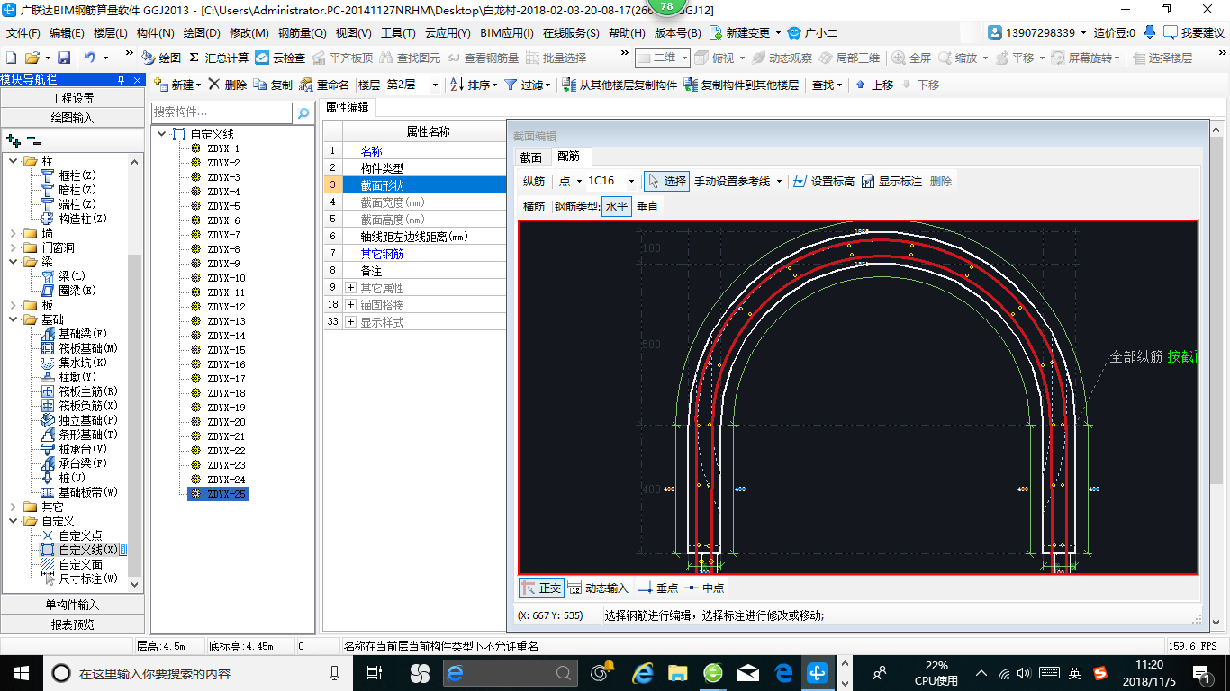Click 全屏 full screen view icon
The height and width of the screenshot is (691, 1230).
912,58
